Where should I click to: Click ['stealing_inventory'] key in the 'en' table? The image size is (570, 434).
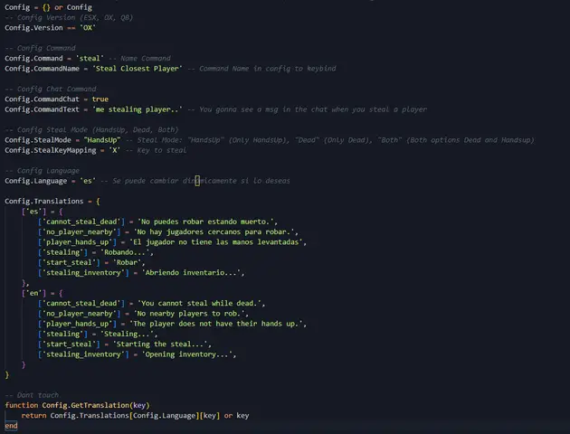pos(83,354)
